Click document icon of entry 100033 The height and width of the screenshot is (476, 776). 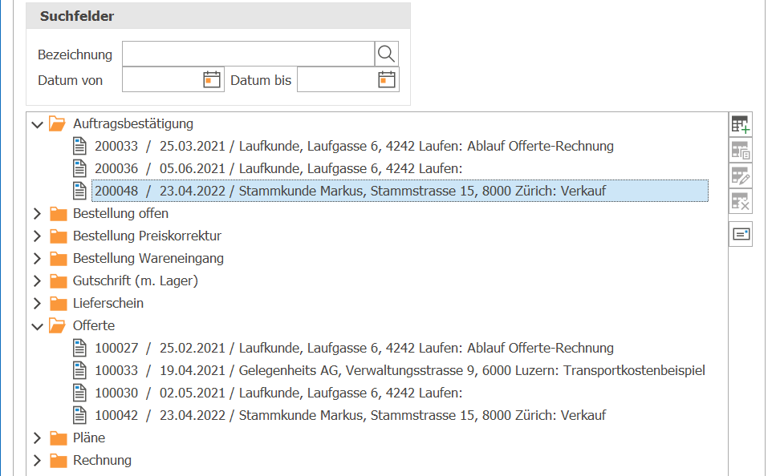point(79,370)
